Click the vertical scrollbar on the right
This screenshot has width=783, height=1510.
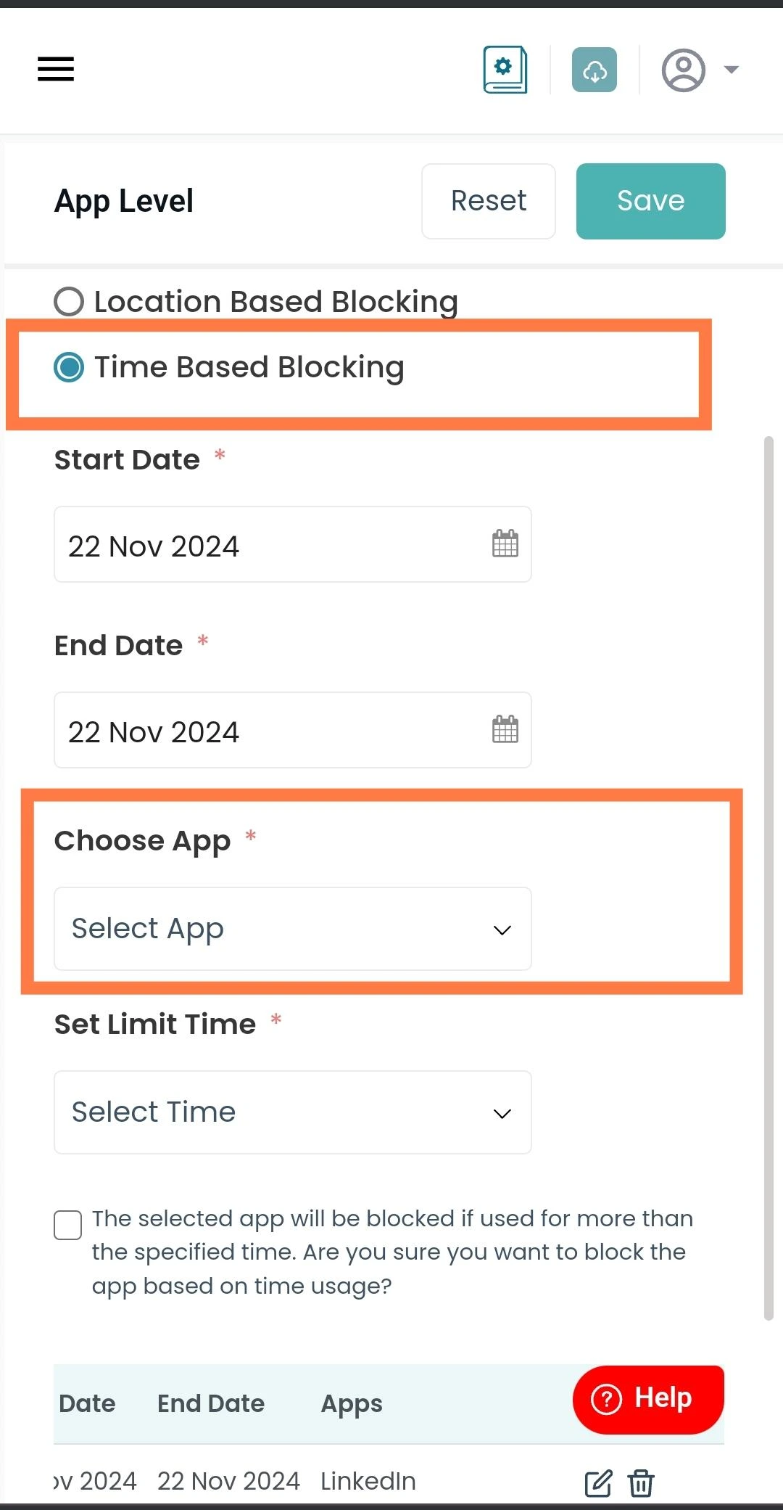coord(769,878)
